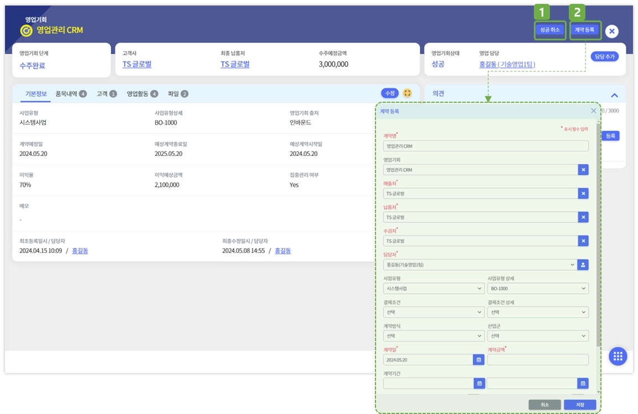
Task: Click the 영업관리 CRM target logo icon
Action: click(26, 30)
